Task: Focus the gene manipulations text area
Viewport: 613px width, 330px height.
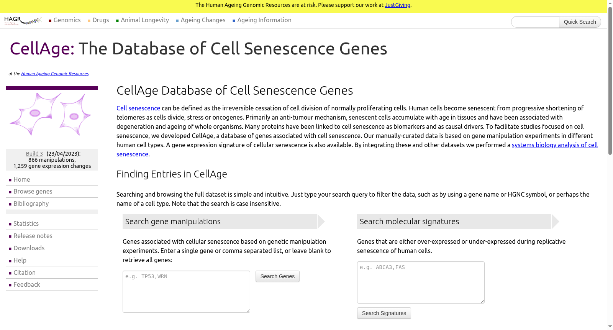Action: [186, 292]
